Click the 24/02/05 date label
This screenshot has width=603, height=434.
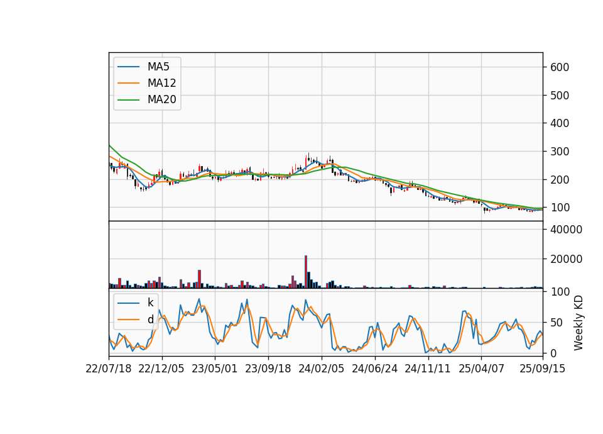tap(322, 369)
